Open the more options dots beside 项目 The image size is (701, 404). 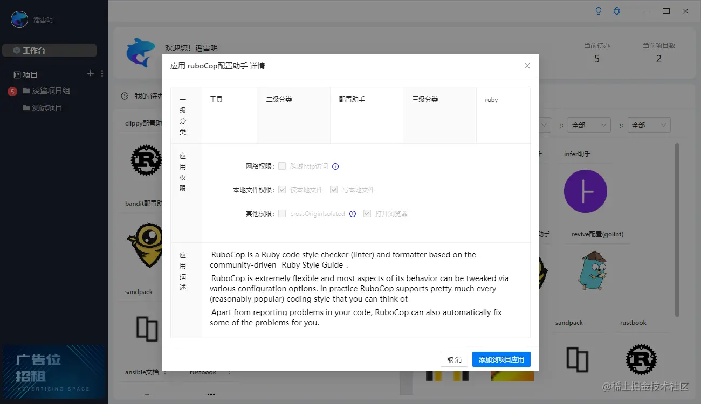(x=102, y=73)
